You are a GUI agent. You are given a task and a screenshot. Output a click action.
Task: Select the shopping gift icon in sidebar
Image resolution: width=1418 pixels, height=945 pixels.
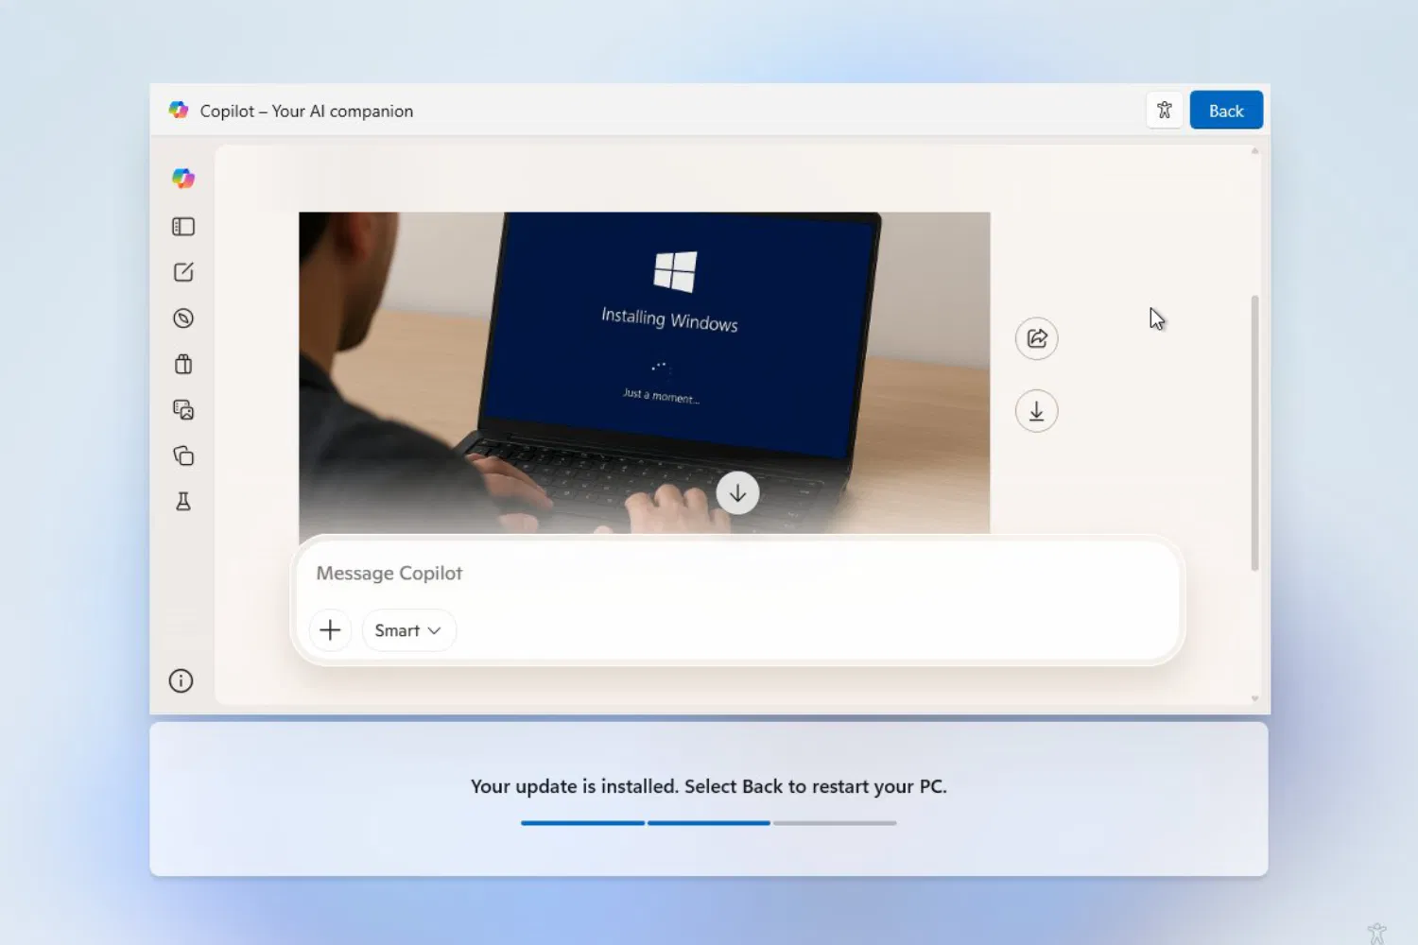[182, 364]
